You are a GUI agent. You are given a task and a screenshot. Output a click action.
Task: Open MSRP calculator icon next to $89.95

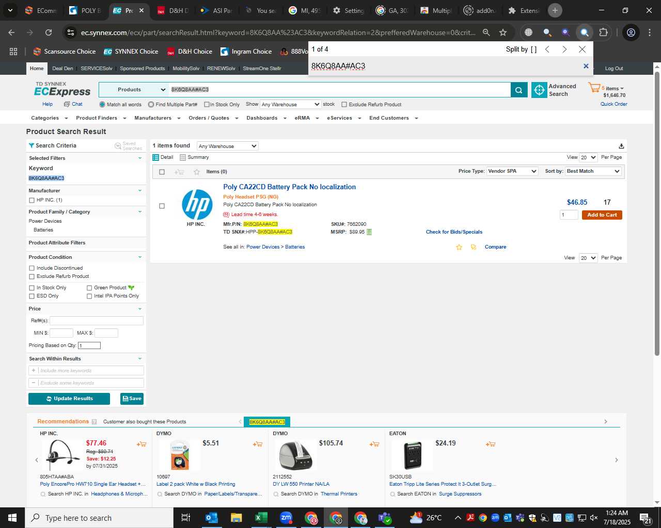click(369, 232)
